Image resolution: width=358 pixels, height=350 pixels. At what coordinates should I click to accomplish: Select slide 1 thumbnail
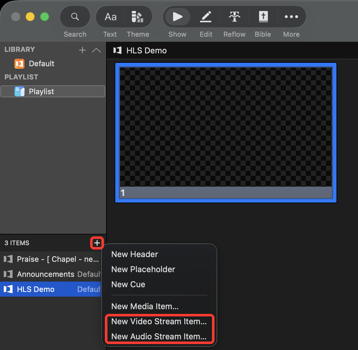tap(226, 132)
